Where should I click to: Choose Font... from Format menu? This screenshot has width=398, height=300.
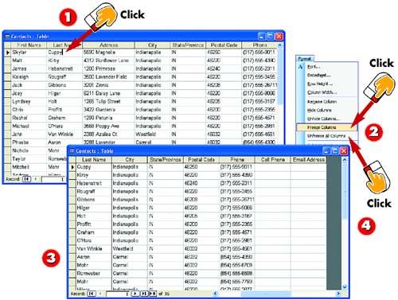point(314,67)
